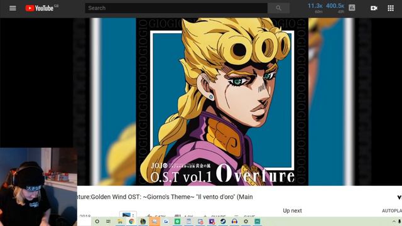Click the Up next heading
402x226 pixels.
pyautogui.click(x=292, y=211)
